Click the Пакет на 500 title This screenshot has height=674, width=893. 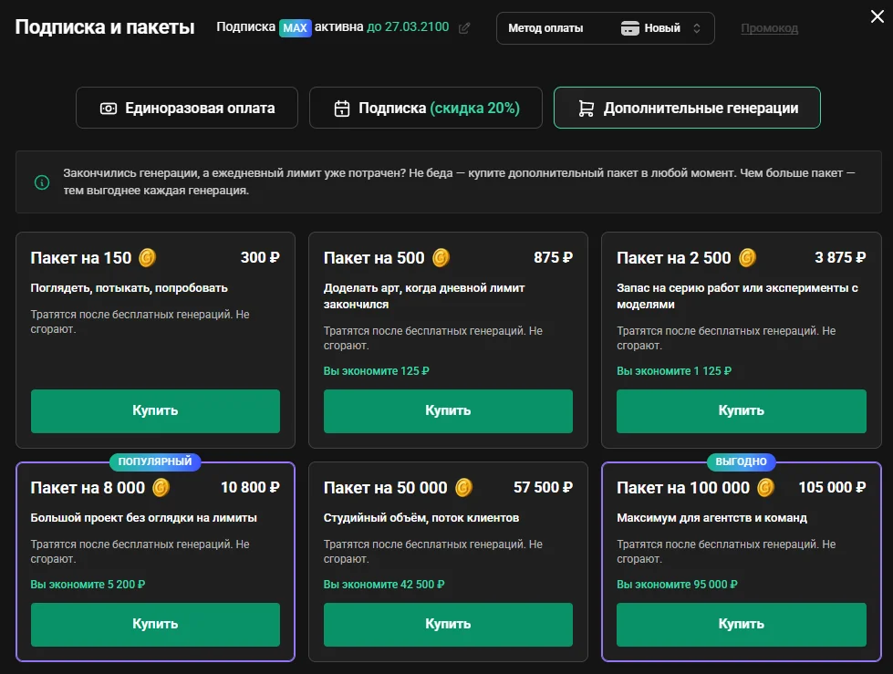[x=374, y=258]
